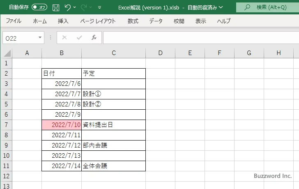Viewport: 299px width, 189px height.
Task: Click the Select All corner triangle
Action: [x=7, y=53]
